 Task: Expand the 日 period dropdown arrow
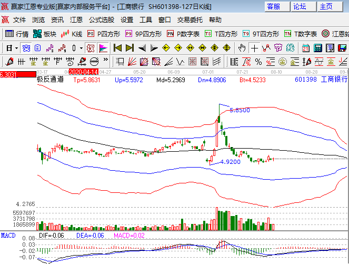16,48
